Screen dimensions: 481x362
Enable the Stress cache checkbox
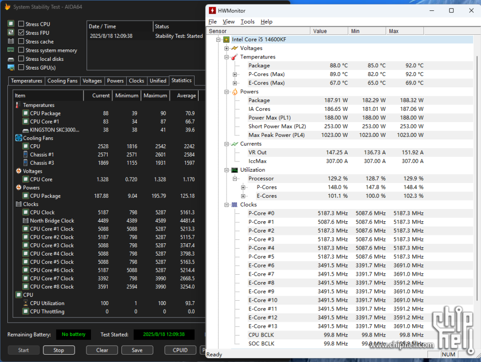pyautogui.click(x=21, y=41)
